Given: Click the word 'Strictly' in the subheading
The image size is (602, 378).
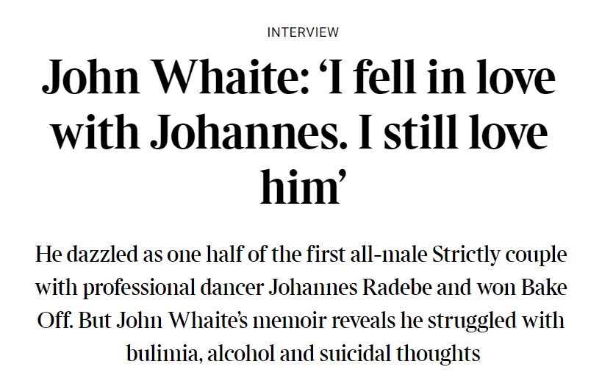Looking at the screenshot, I should (466, 255).
